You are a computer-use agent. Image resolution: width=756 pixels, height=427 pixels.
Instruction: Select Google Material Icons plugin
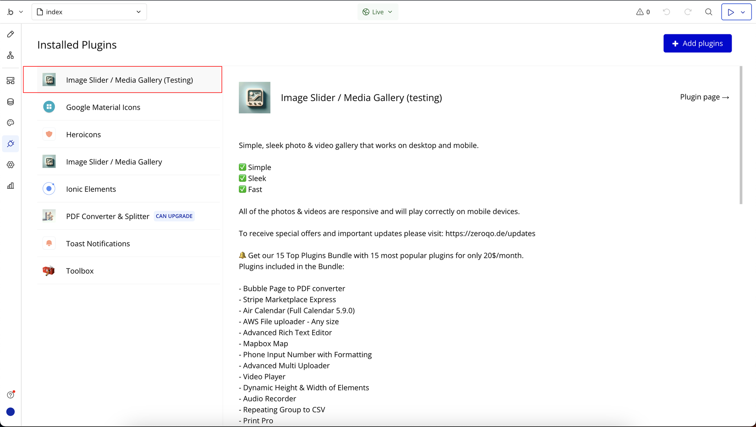click(103, 107)
